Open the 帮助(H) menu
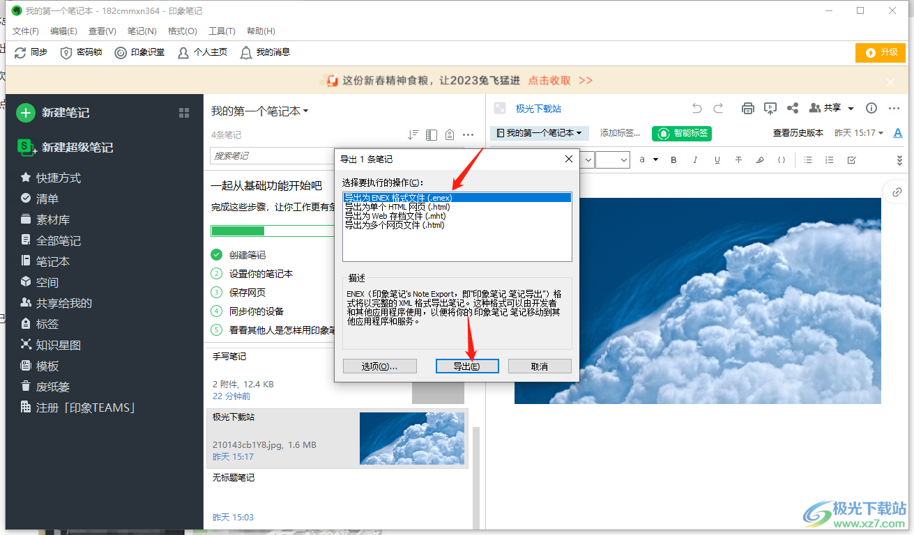Viewport: 914px width, 535px height. (x=261, y=31)
